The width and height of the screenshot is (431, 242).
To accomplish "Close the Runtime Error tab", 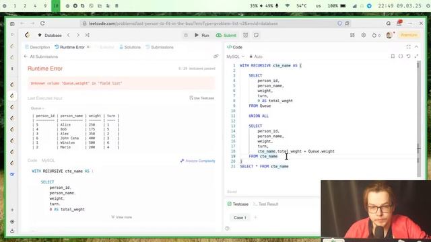I will click(88, 47).
